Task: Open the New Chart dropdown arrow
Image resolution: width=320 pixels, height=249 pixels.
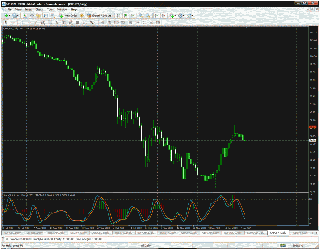Action: 9,16
